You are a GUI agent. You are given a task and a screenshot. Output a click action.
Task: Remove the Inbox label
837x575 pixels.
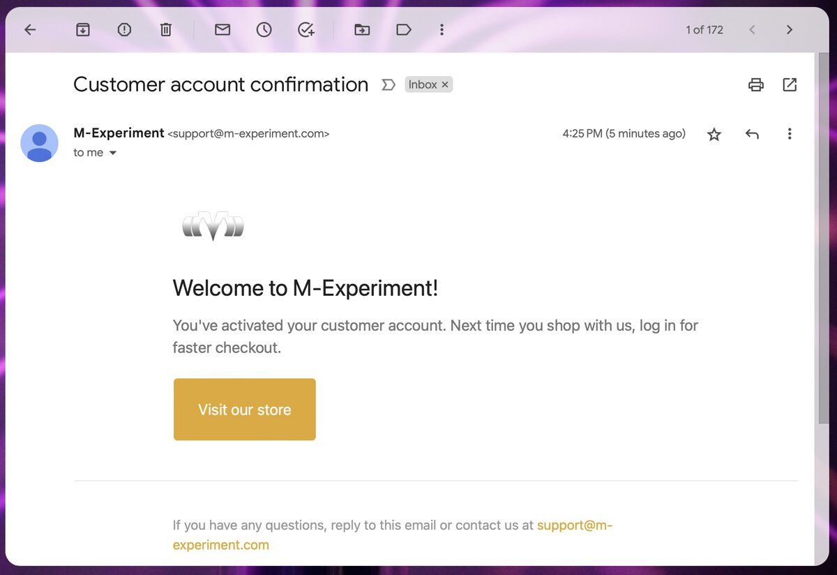pos(445,84)
